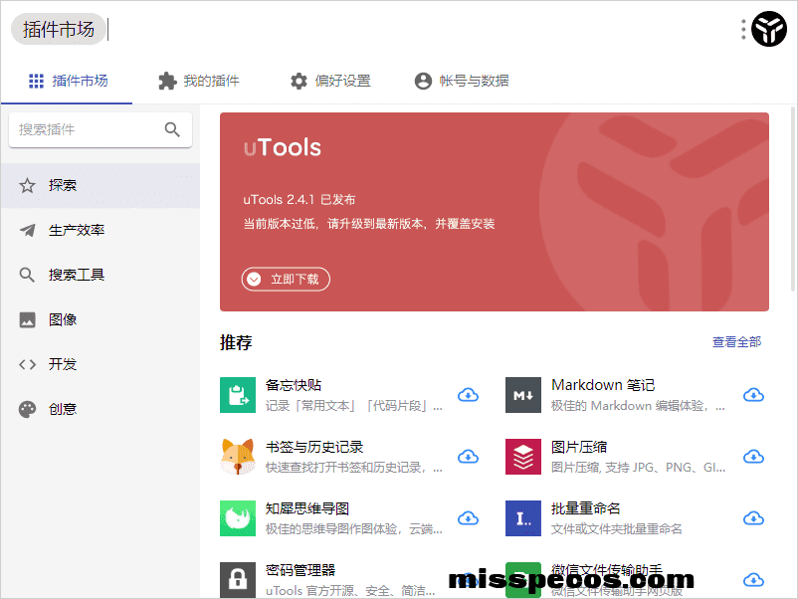Click the magnifier icon in plugin search
Viewport: 798px width, 599px height.
point(172,129)
